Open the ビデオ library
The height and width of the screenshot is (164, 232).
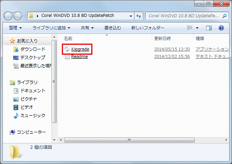point(26,107)
